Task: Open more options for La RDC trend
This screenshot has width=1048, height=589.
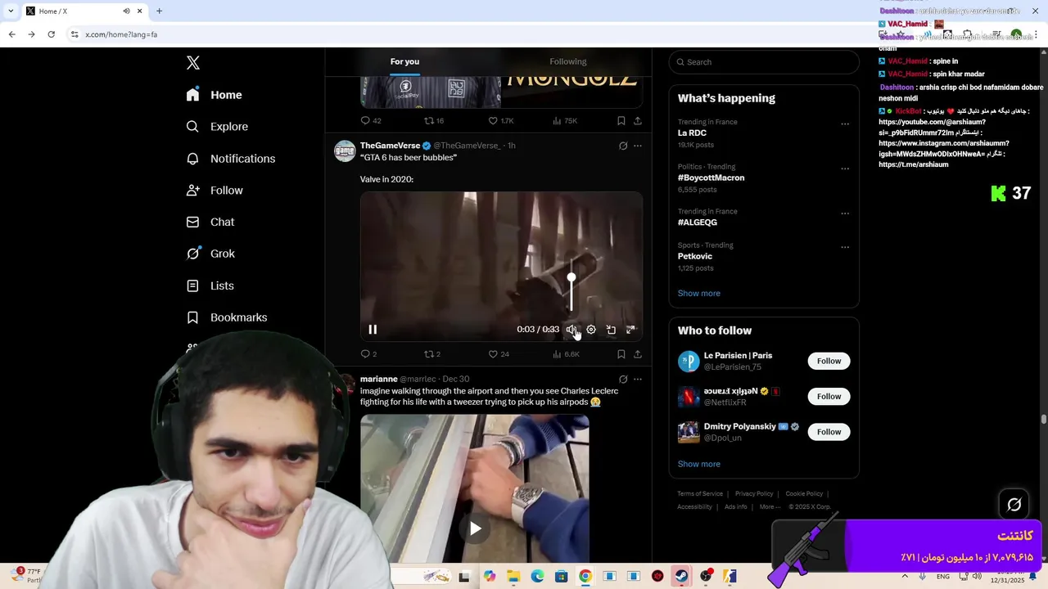Action: tap(845, 124)
